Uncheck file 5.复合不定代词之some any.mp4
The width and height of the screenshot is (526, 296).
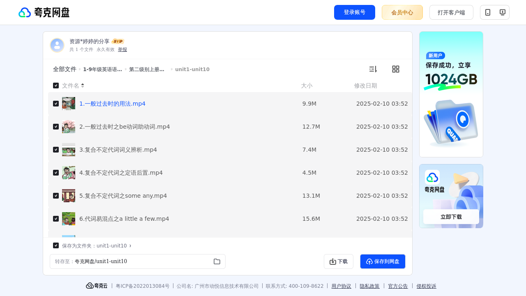(56, 196)
